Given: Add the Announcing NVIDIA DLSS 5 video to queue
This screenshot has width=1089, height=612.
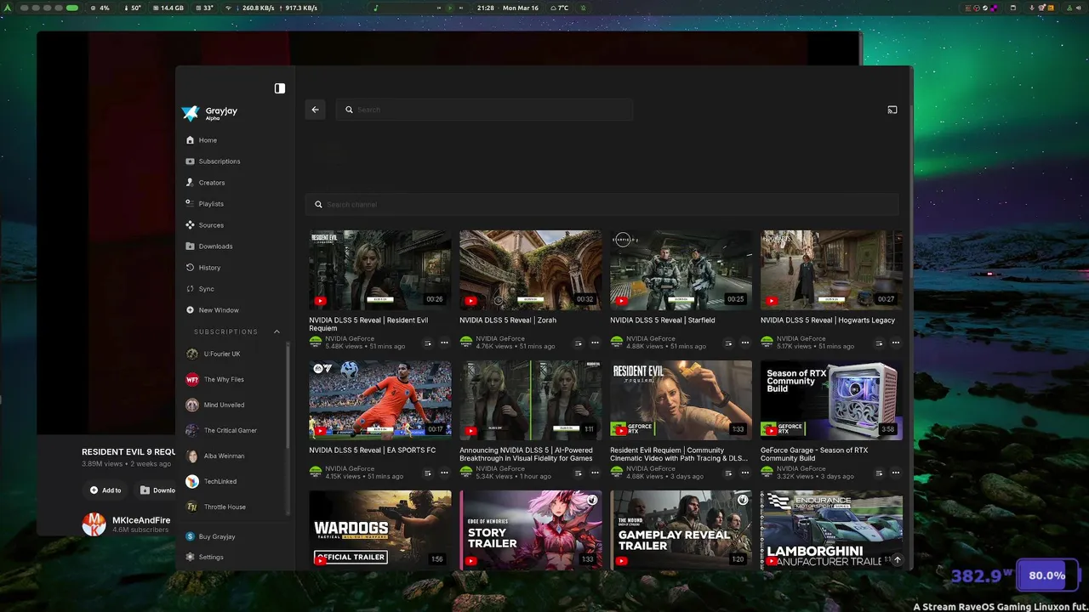Looking at the screenshot, I should coord(578,473).
